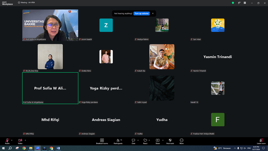Select the Yoga Rizky perd... name tile
The width and height of the screenshot is (268, 151).
point(106,88)
